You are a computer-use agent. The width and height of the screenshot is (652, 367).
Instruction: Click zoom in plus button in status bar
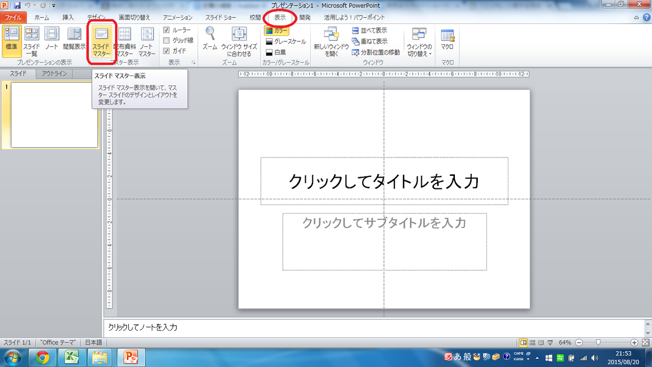[x=634, y=343]
